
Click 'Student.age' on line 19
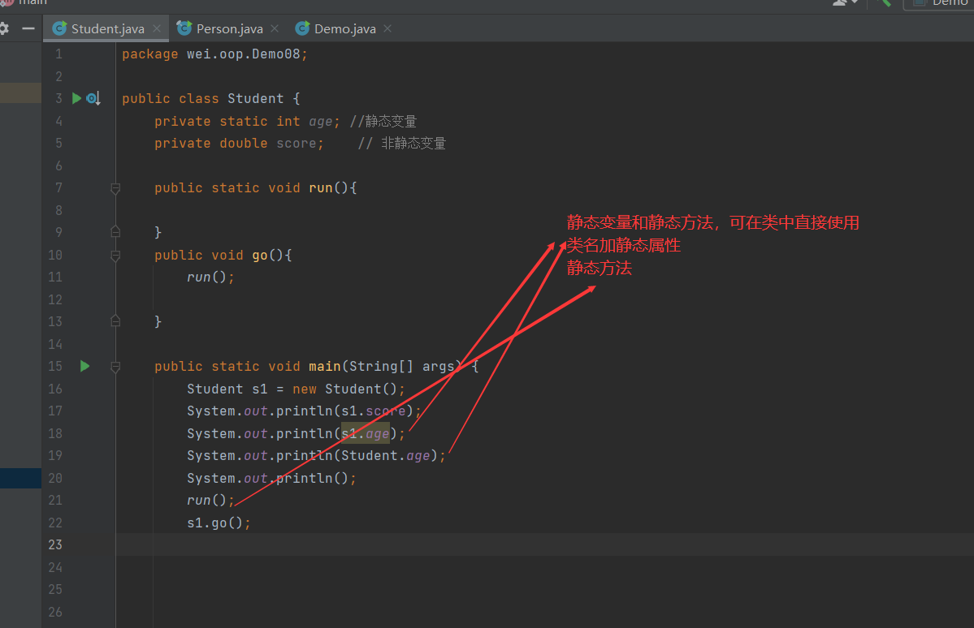(x=386, y=455)
